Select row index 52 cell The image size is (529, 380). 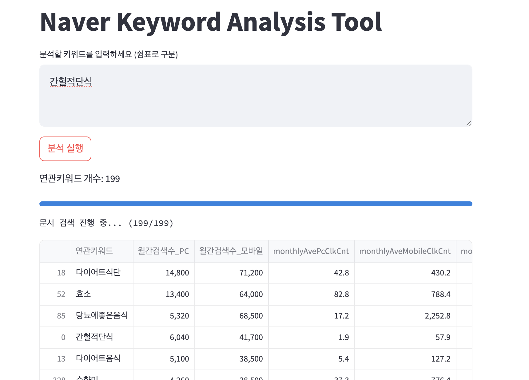pos(55,294)
